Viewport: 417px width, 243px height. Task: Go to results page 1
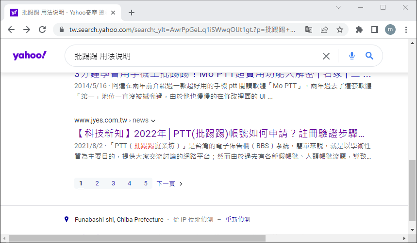[81, 183]
